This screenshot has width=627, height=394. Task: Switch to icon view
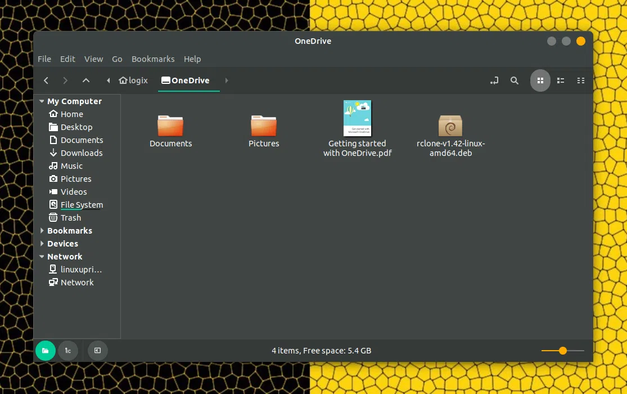(x=540, y=80)
